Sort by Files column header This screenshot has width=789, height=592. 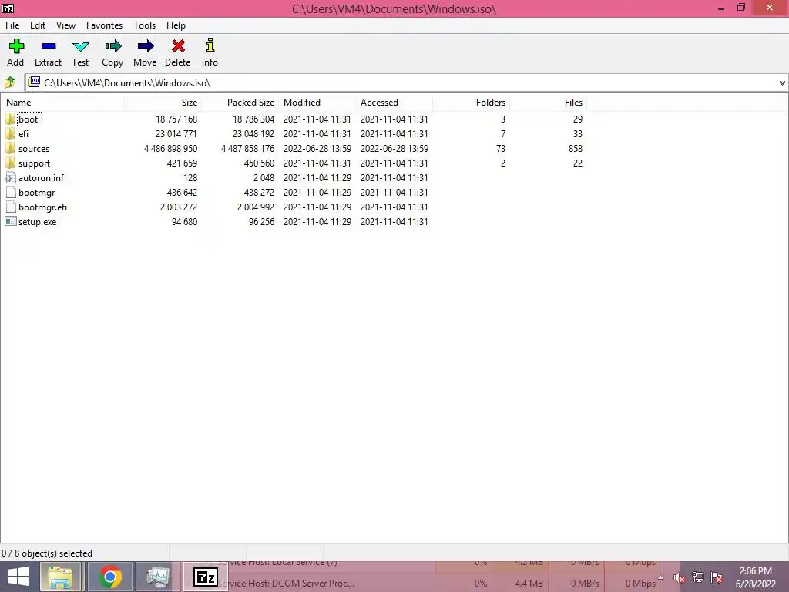[x=548, y=103]
